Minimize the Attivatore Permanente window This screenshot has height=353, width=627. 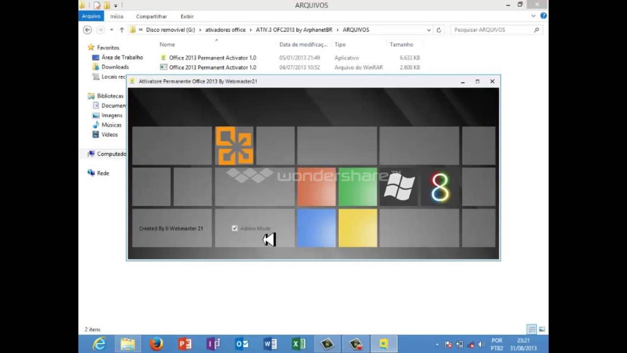pos(462,81)
